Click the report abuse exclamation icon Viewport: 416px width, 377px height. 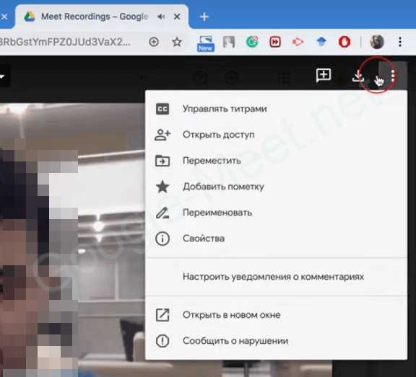162,341
